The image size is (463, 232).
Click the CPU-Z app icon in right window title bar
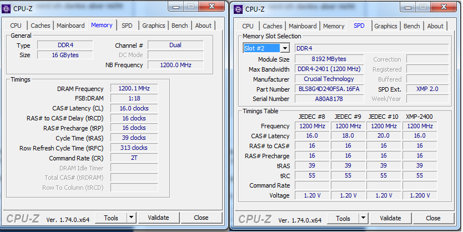tap(238, 9)
